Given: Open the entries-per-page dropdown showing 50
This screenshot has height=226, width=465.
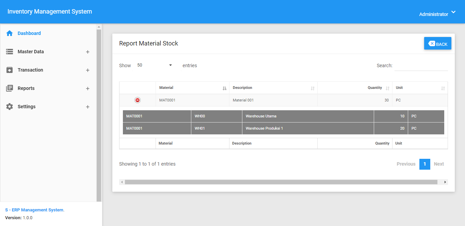Looking at the screenshot, I should [155, 65].
